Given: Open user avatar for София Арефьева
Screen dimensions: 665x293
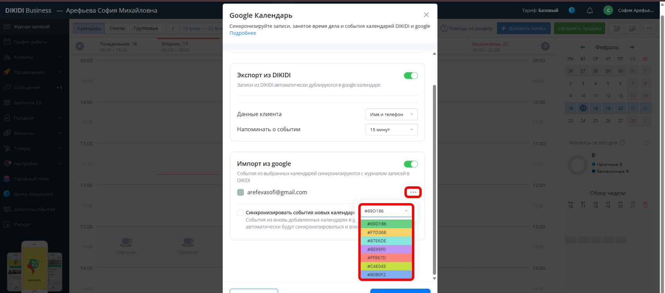Looking at the screenshot, I should tap(608, 11).
